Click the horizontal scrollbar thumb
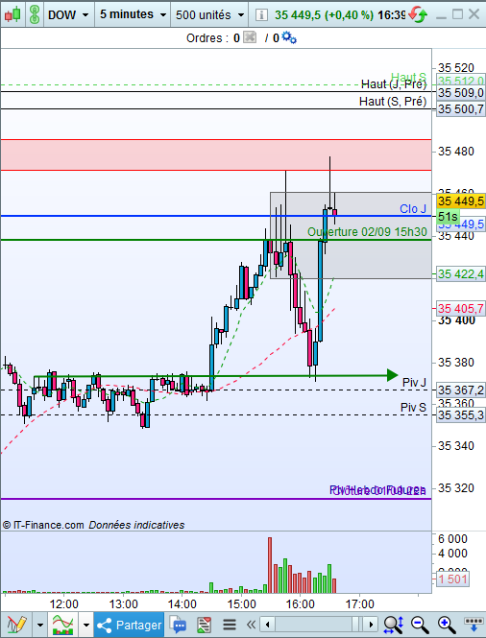Viewport: 486px width, 638px height. pyautogui.click(x=356, y=625)
